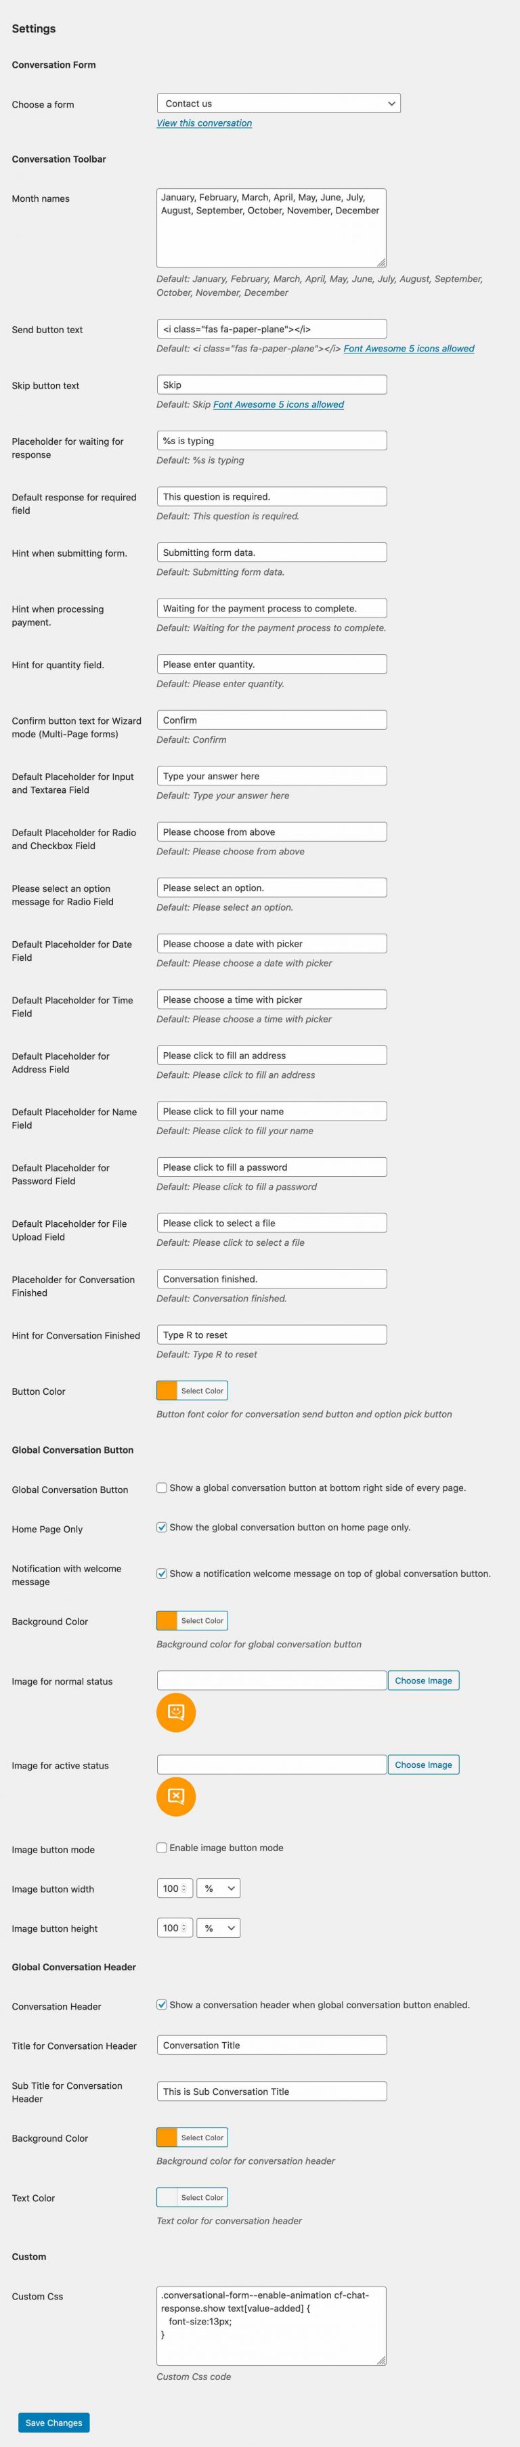Click "Choose Image" for normal status

(423, 1679)
